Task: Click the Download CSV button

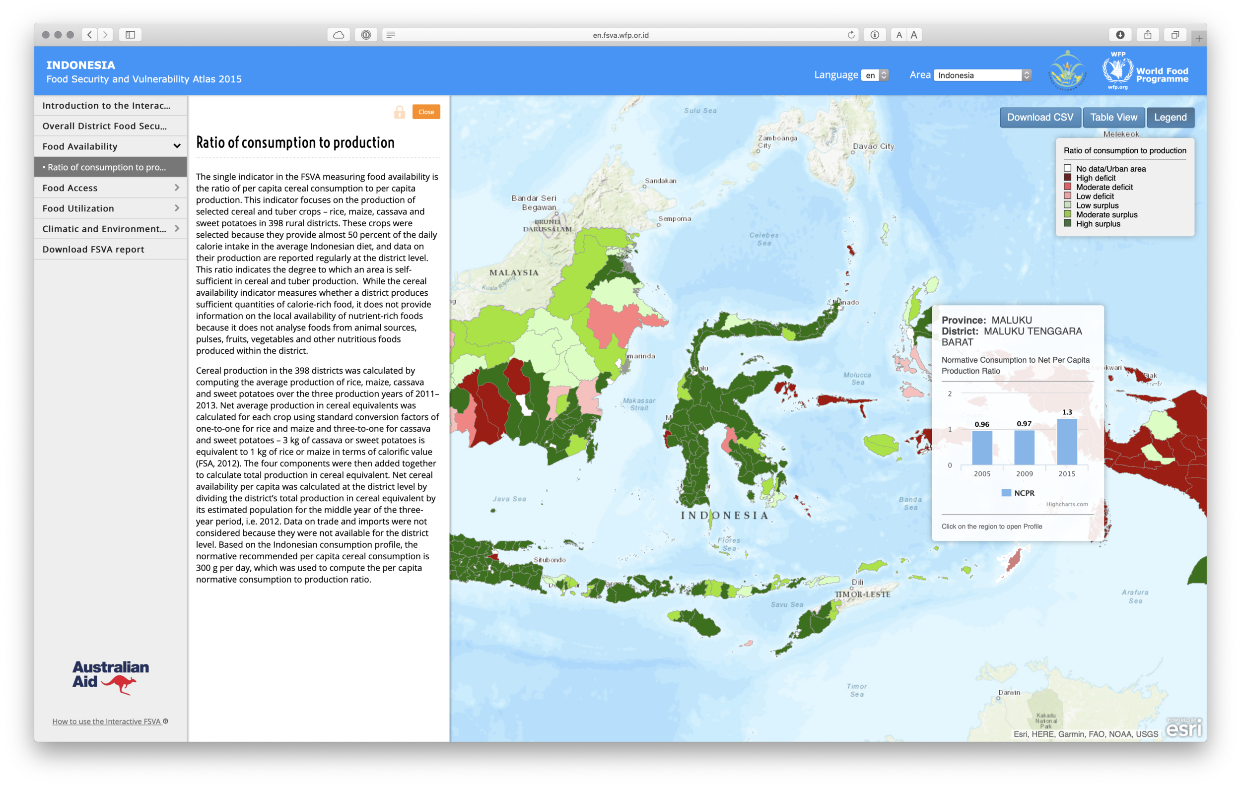Action: (x=1040, y=118)
